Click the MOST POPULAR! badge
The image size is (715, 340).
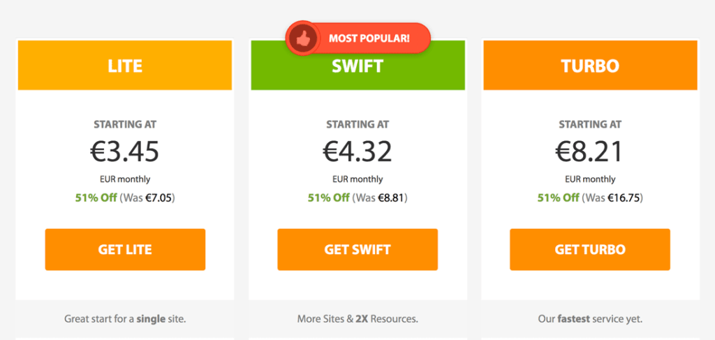point(358,38)
